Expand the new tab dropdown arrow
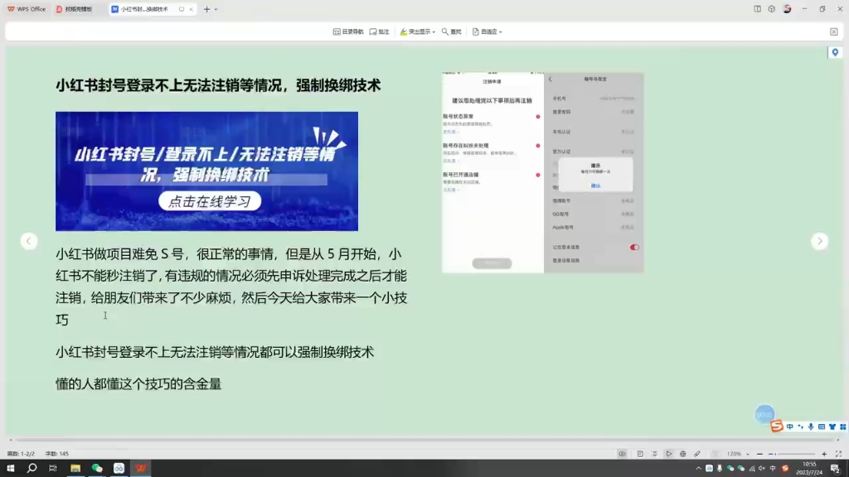This screenshot has height=477, width=849. point(216,9)
